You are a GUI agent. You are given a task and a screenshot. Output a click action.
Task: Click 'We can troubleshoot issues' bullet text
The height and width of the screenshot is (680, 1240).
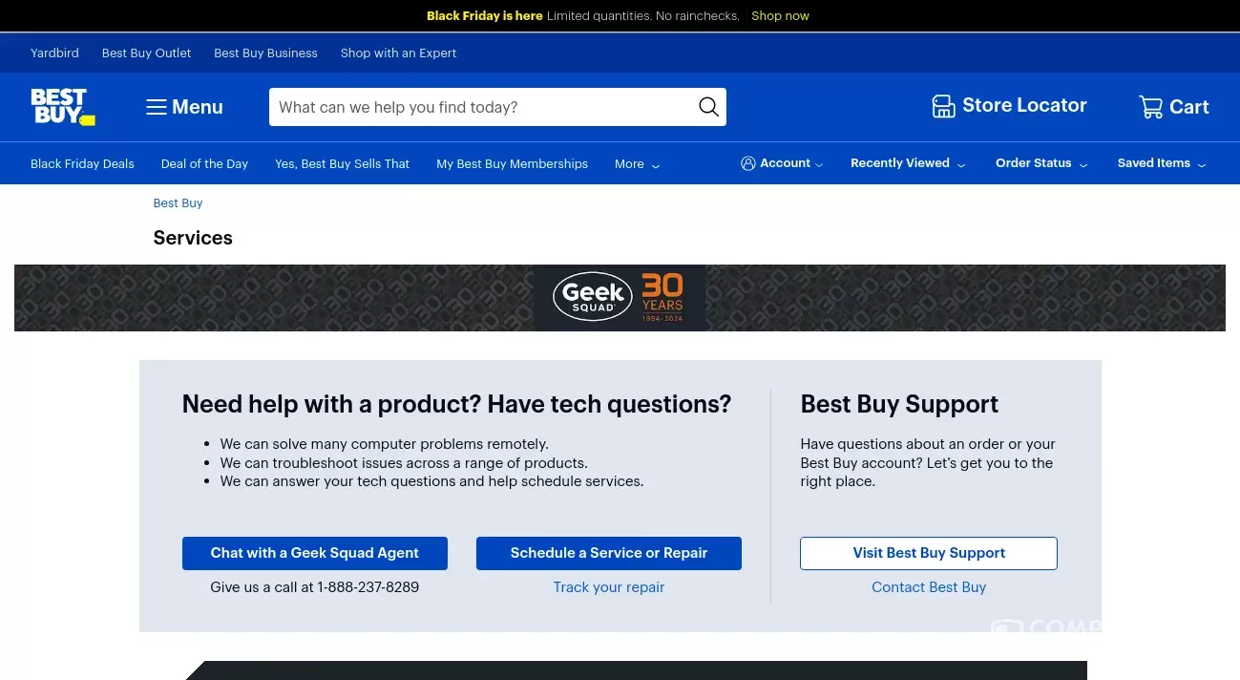pyautogui.click(x=404, y=463)
